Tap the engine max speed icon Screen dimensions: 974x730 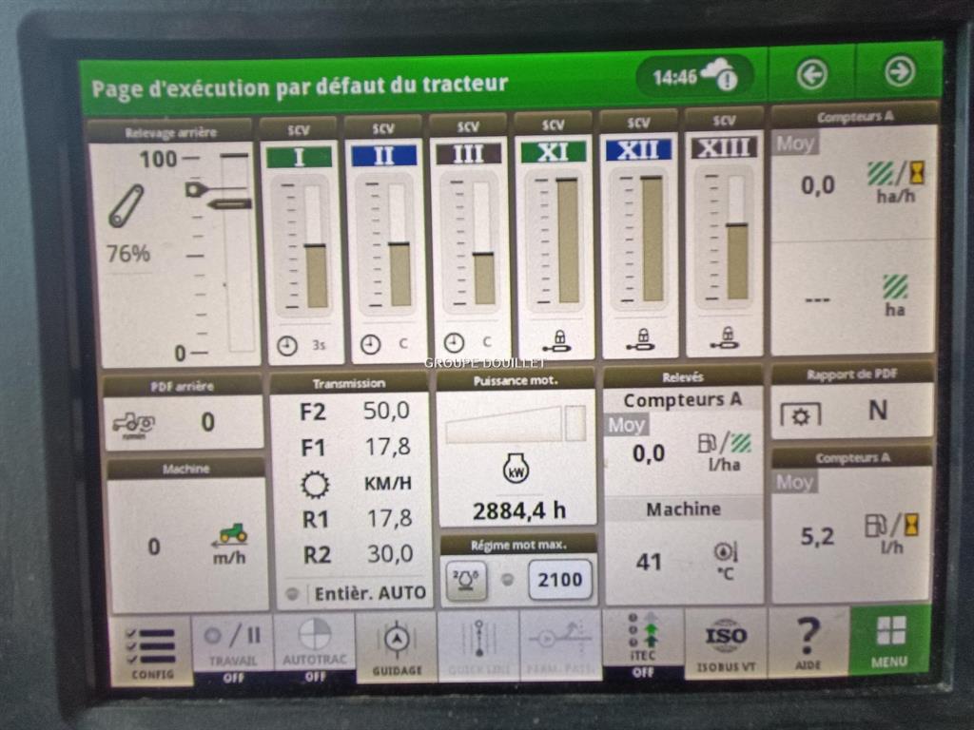[x=466, y=579]
